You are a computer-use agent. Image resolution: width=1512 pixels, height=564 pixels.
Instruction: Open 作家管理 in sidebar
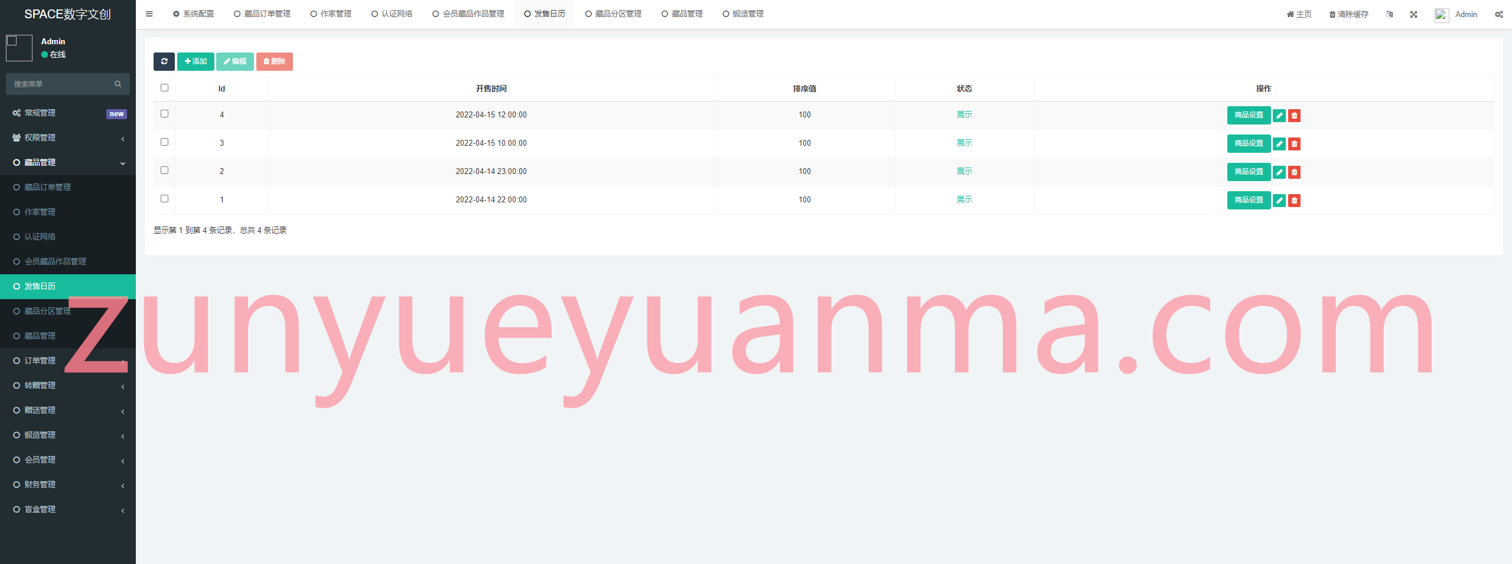click(x=68, y=212)
